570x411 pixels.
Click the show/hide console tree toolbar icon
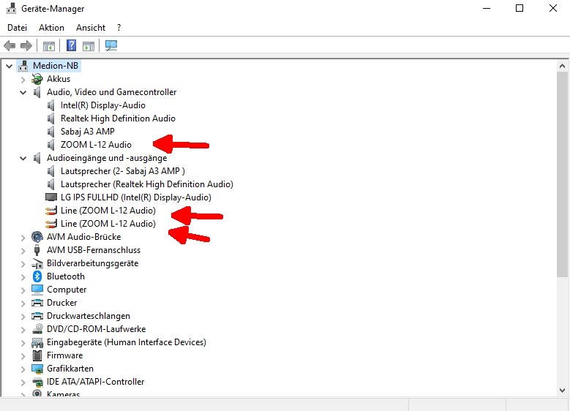pyautogui.click(x=49, y=46)
